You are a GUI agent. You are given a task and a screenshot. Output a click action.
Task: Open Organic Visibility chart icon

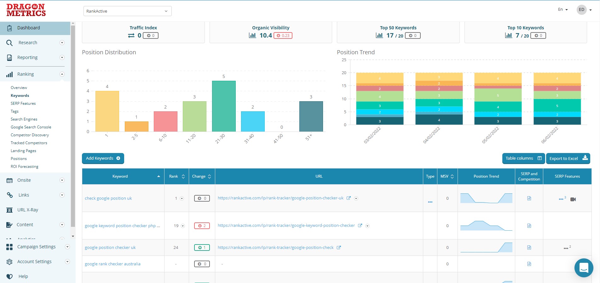(x=252, y=35)
